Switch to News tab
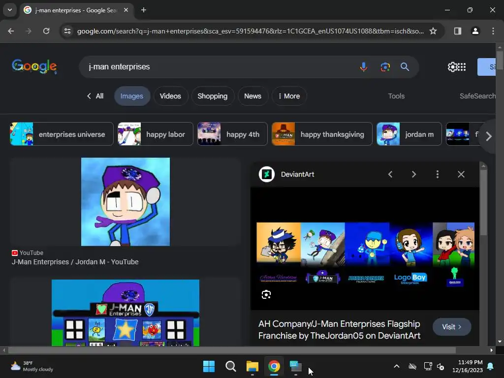The image size is (504, 378). coord(252,96)
